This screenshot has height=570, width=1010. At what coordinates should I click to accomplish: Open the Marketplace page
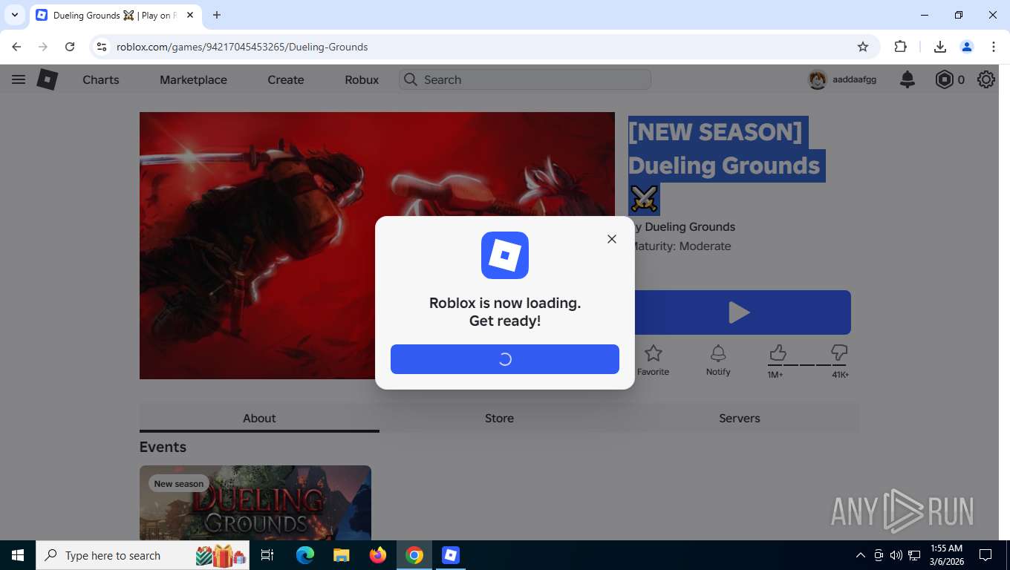(193, 79)
